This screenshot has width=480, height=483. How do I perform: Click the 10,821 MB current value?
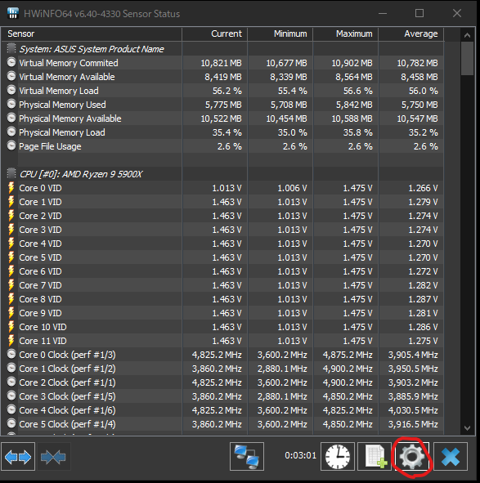point(221,63)
